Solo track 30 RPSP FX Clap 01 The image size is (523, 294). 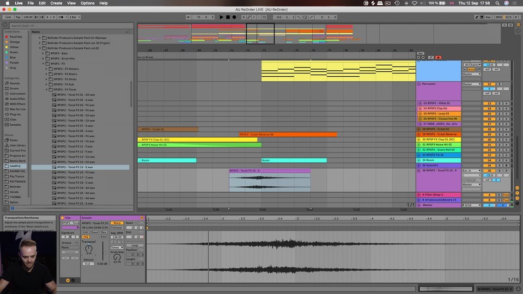(500, 140)
